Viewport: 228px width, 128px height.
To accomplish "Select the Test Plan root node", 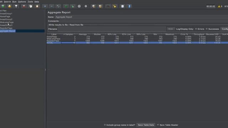I will coord(3,11).
